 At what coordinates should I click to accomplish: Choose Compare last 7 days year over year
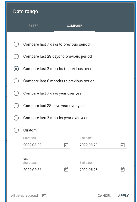tap(16, 93)
